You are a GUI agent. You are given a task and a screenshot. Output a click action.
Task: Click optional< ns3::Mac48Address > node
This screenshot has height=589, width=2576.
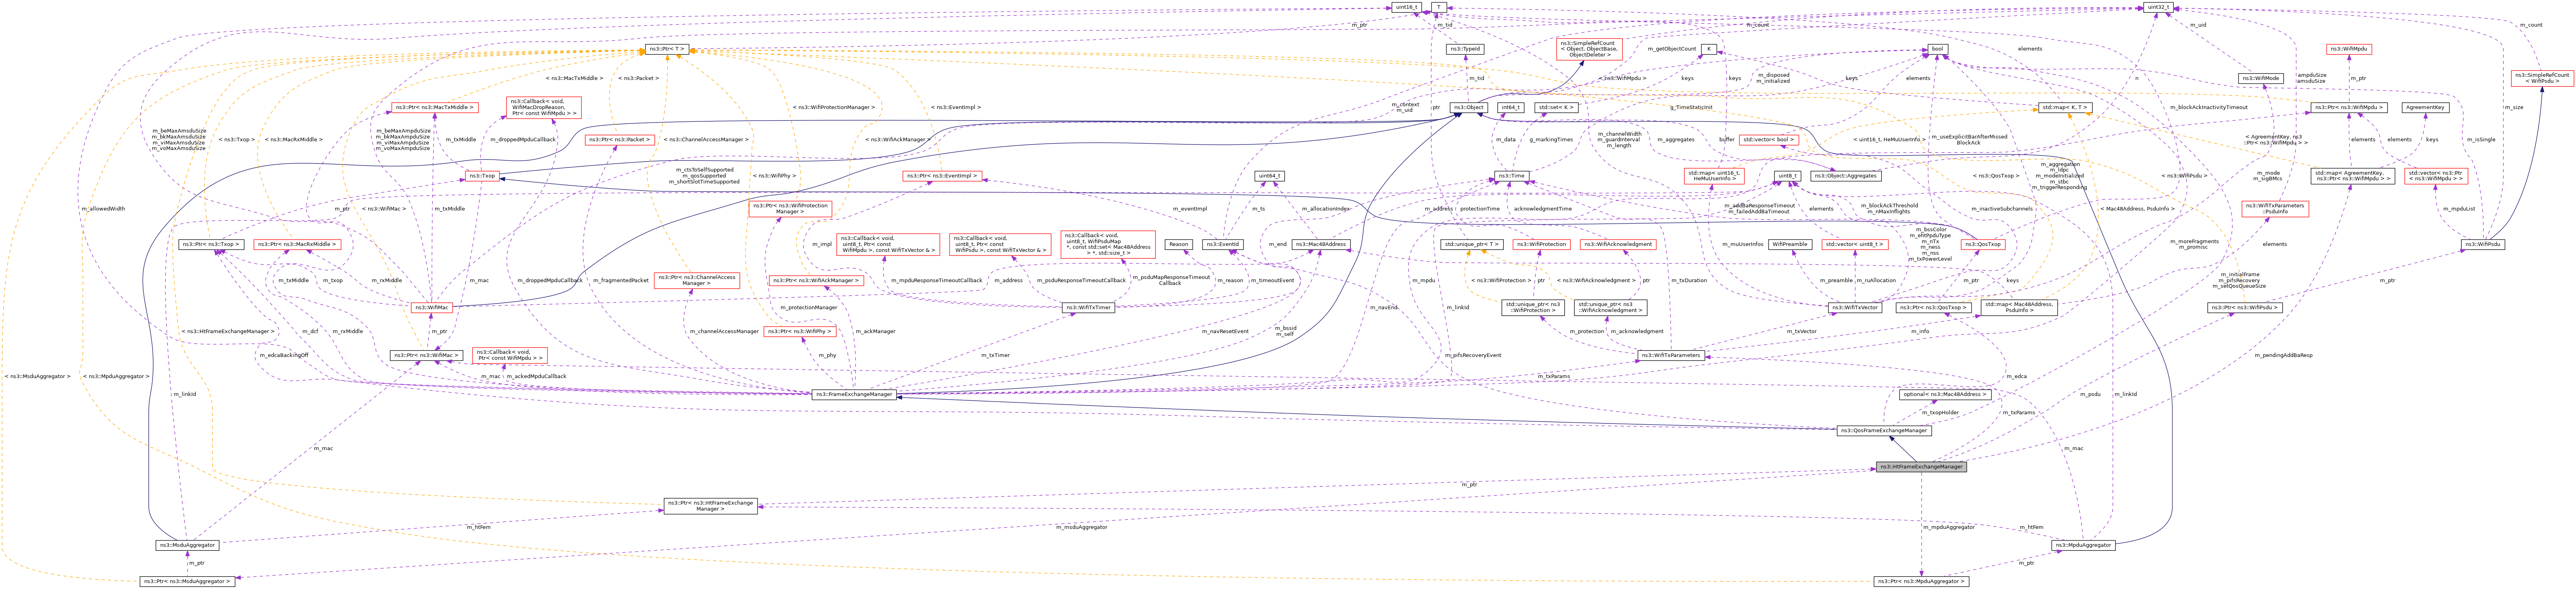tap(1945, 394)
